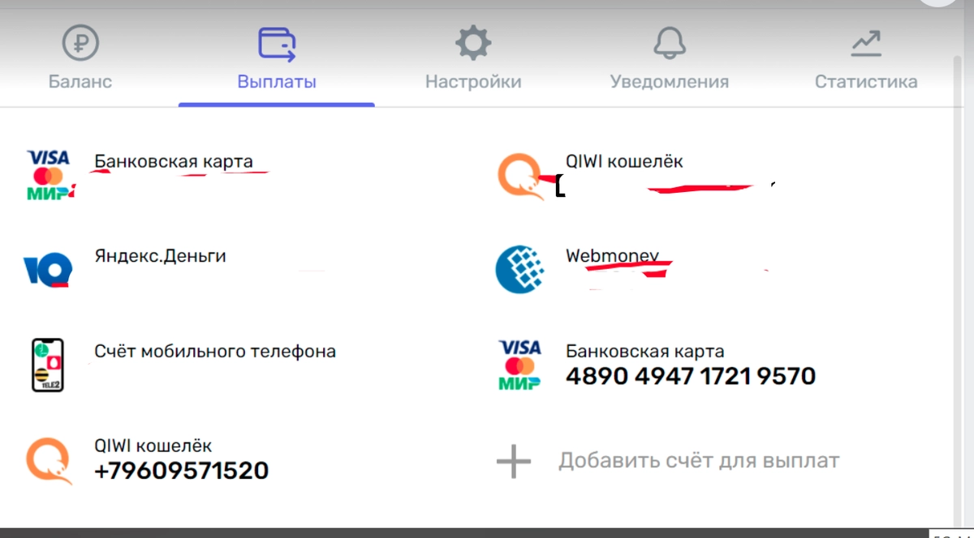Click the mobile phone account icon
Image resolution: width=974 pixels, height=538 pixels.
49,365
